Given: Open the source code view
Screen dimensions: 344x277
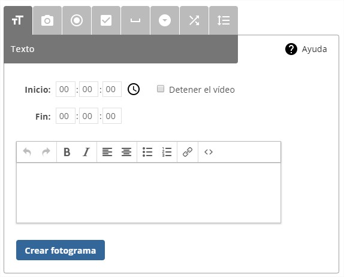Looking at the screenshot, I should 209,152.
